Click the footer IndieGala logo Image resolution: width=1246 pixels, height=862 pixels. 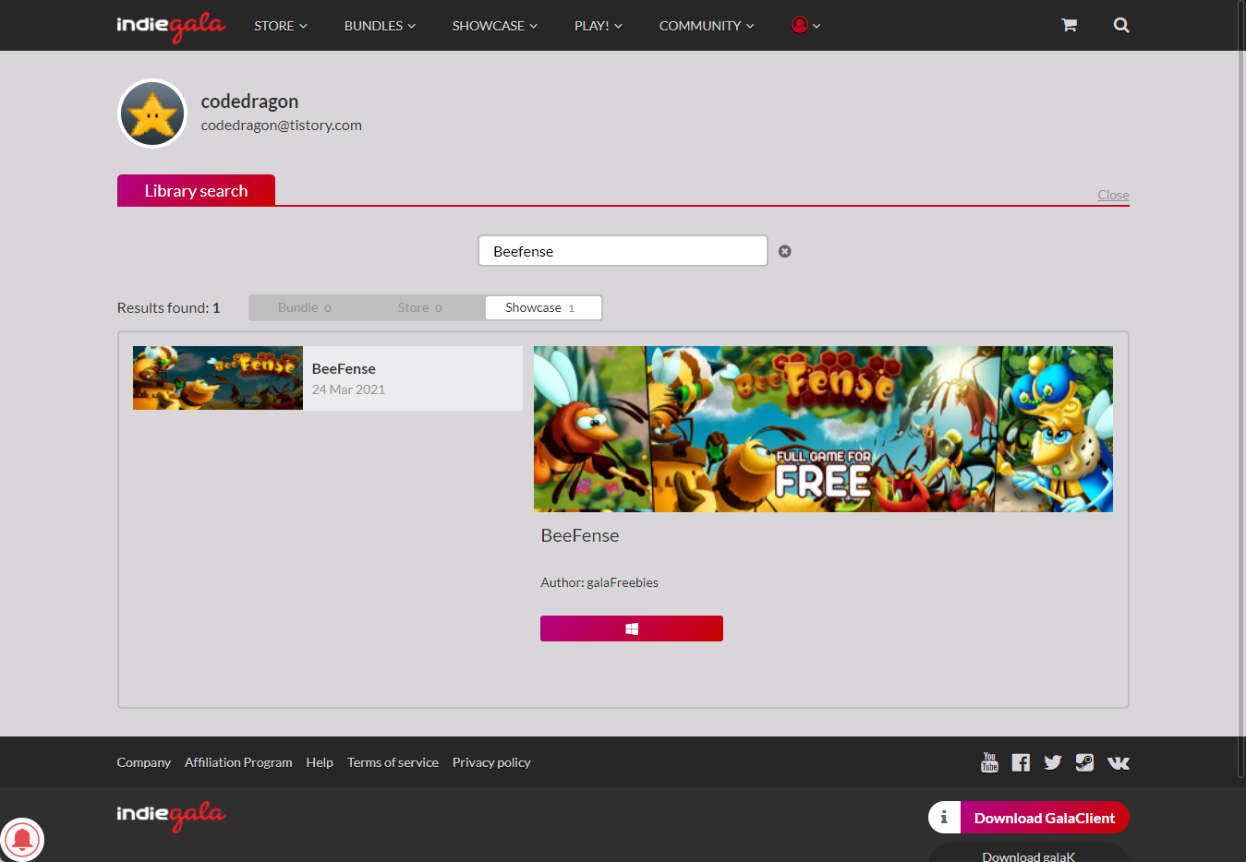tap(171, 816)
